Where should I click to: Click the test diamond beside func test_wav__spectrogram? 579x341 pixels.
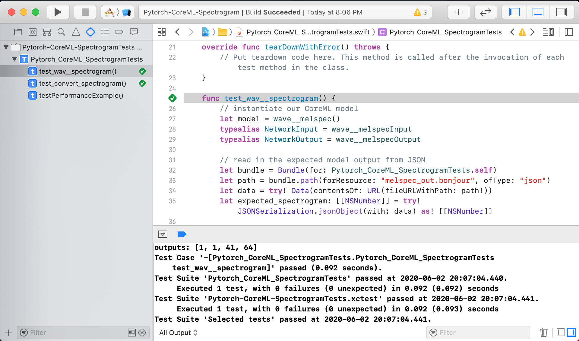pyautogui.click(x=172, y=98)
